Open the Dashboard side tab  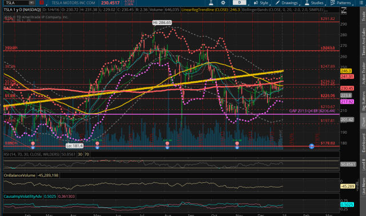click(x=363, y=143)
